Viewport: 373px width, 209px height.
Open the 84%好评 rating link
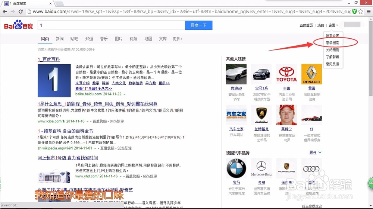[116, 121]
